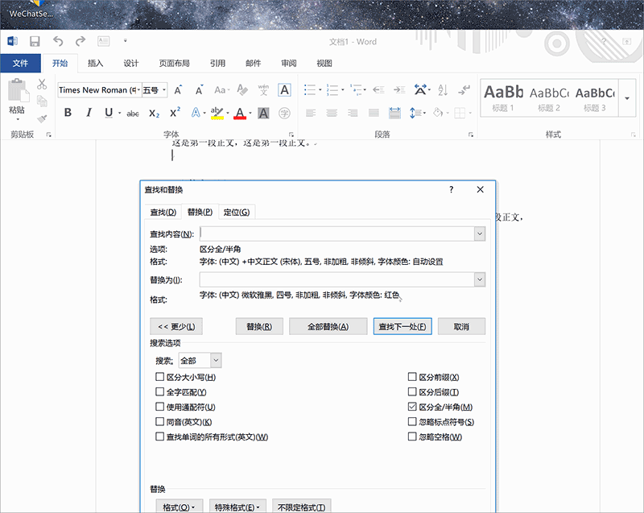Click the Clear Formatting eraser icon
The image size is (644, 513).
coord(242,90)
